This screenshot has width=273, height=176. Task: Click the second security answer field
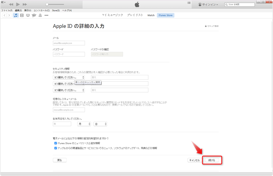click(x=120, y=84)
